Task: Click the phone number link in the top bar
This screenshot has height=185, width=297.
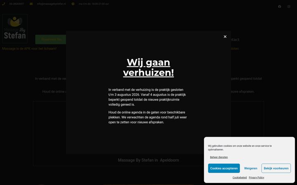Action: (x=16, y=4)
